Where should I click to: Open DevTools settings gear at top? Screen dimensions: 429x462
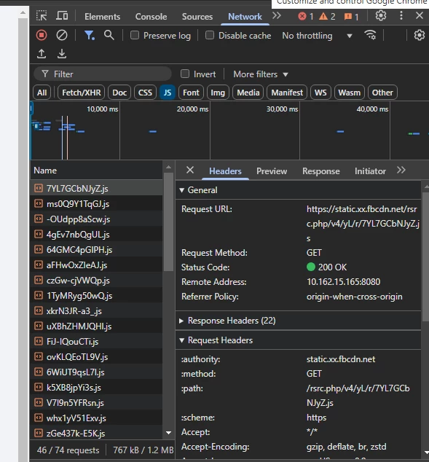(381, 15)
